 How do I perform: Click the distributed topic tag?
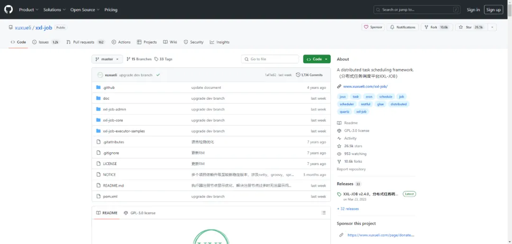click(x=399, y=104)
